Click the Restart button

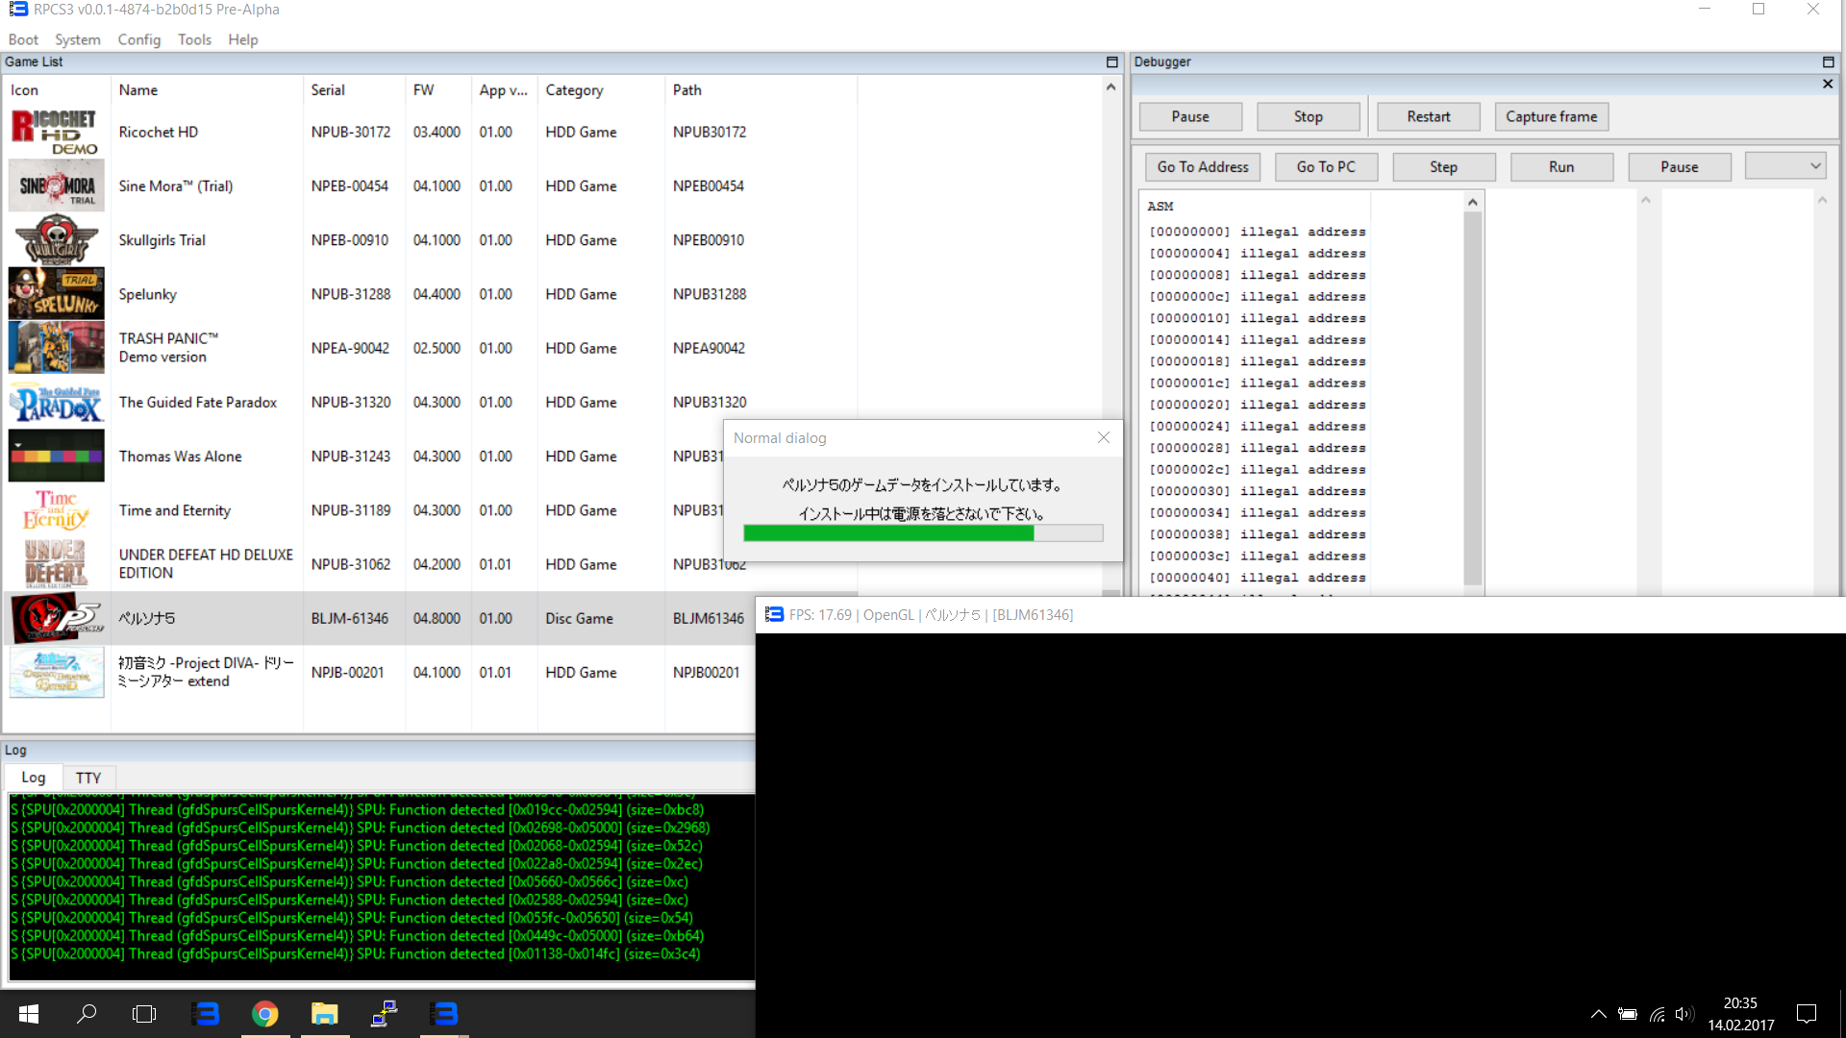coord(1429,116)
